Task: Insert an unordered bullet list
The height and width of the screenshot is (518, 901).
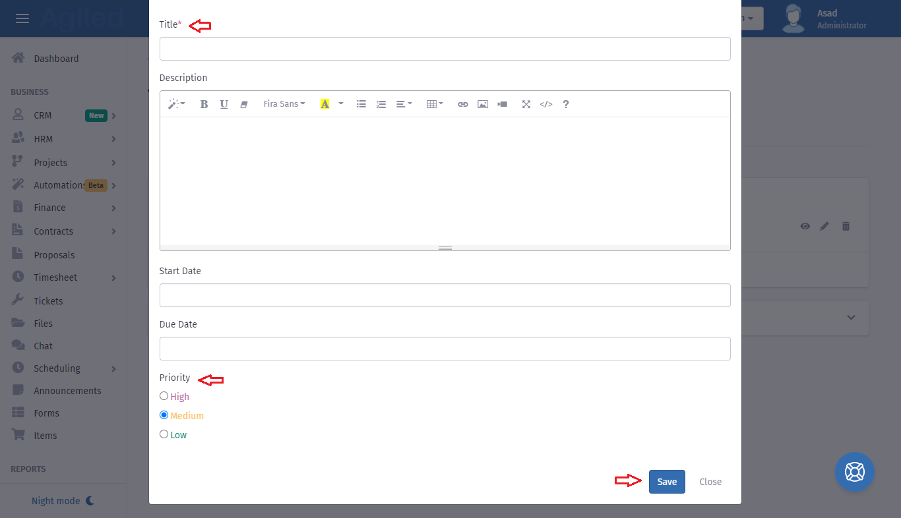Action: click(361, 104)
